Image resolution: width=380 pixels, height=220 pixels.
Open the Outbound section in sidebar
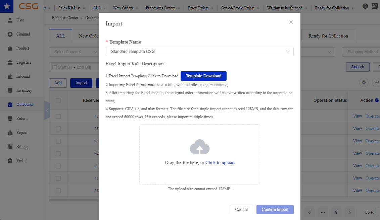(22, 104)
